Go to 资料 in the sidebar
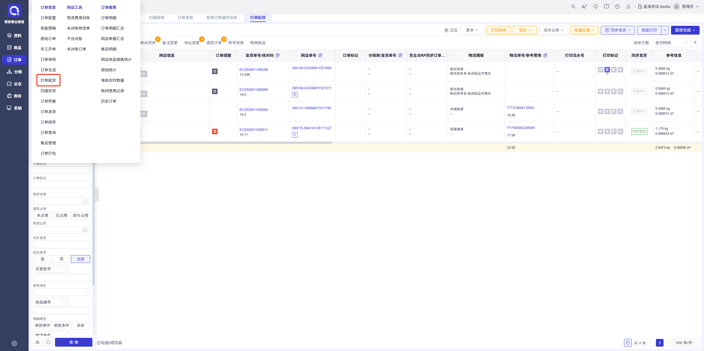This screenshot has height=351, width=704. [x=14, y=36]
